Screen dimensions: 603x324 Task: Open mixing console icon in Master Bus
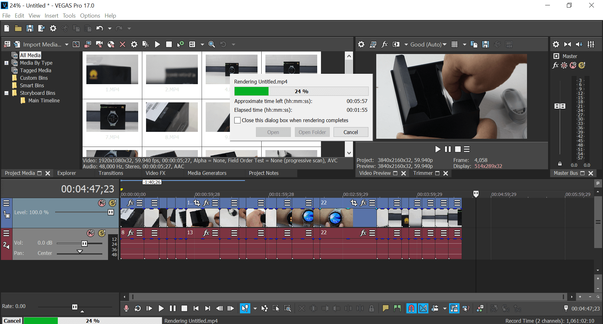point(591,44)
